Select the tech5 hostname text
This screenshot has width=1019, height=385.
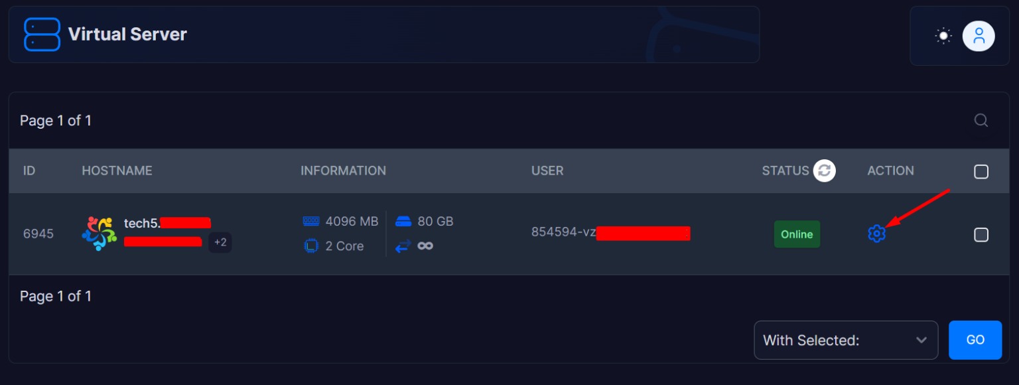point(141,224)
